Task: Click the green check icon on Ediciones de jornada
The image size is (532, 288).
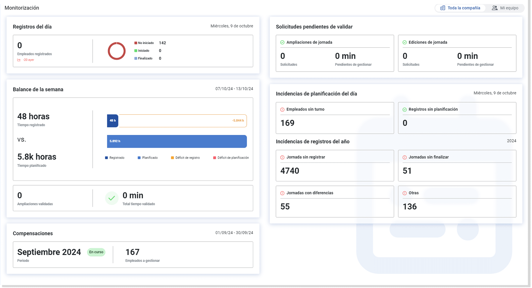Action: tap(404, 43)
